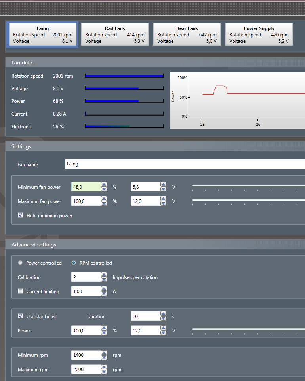Toggle the Hold minimum power checkbox

coord(21,216)
